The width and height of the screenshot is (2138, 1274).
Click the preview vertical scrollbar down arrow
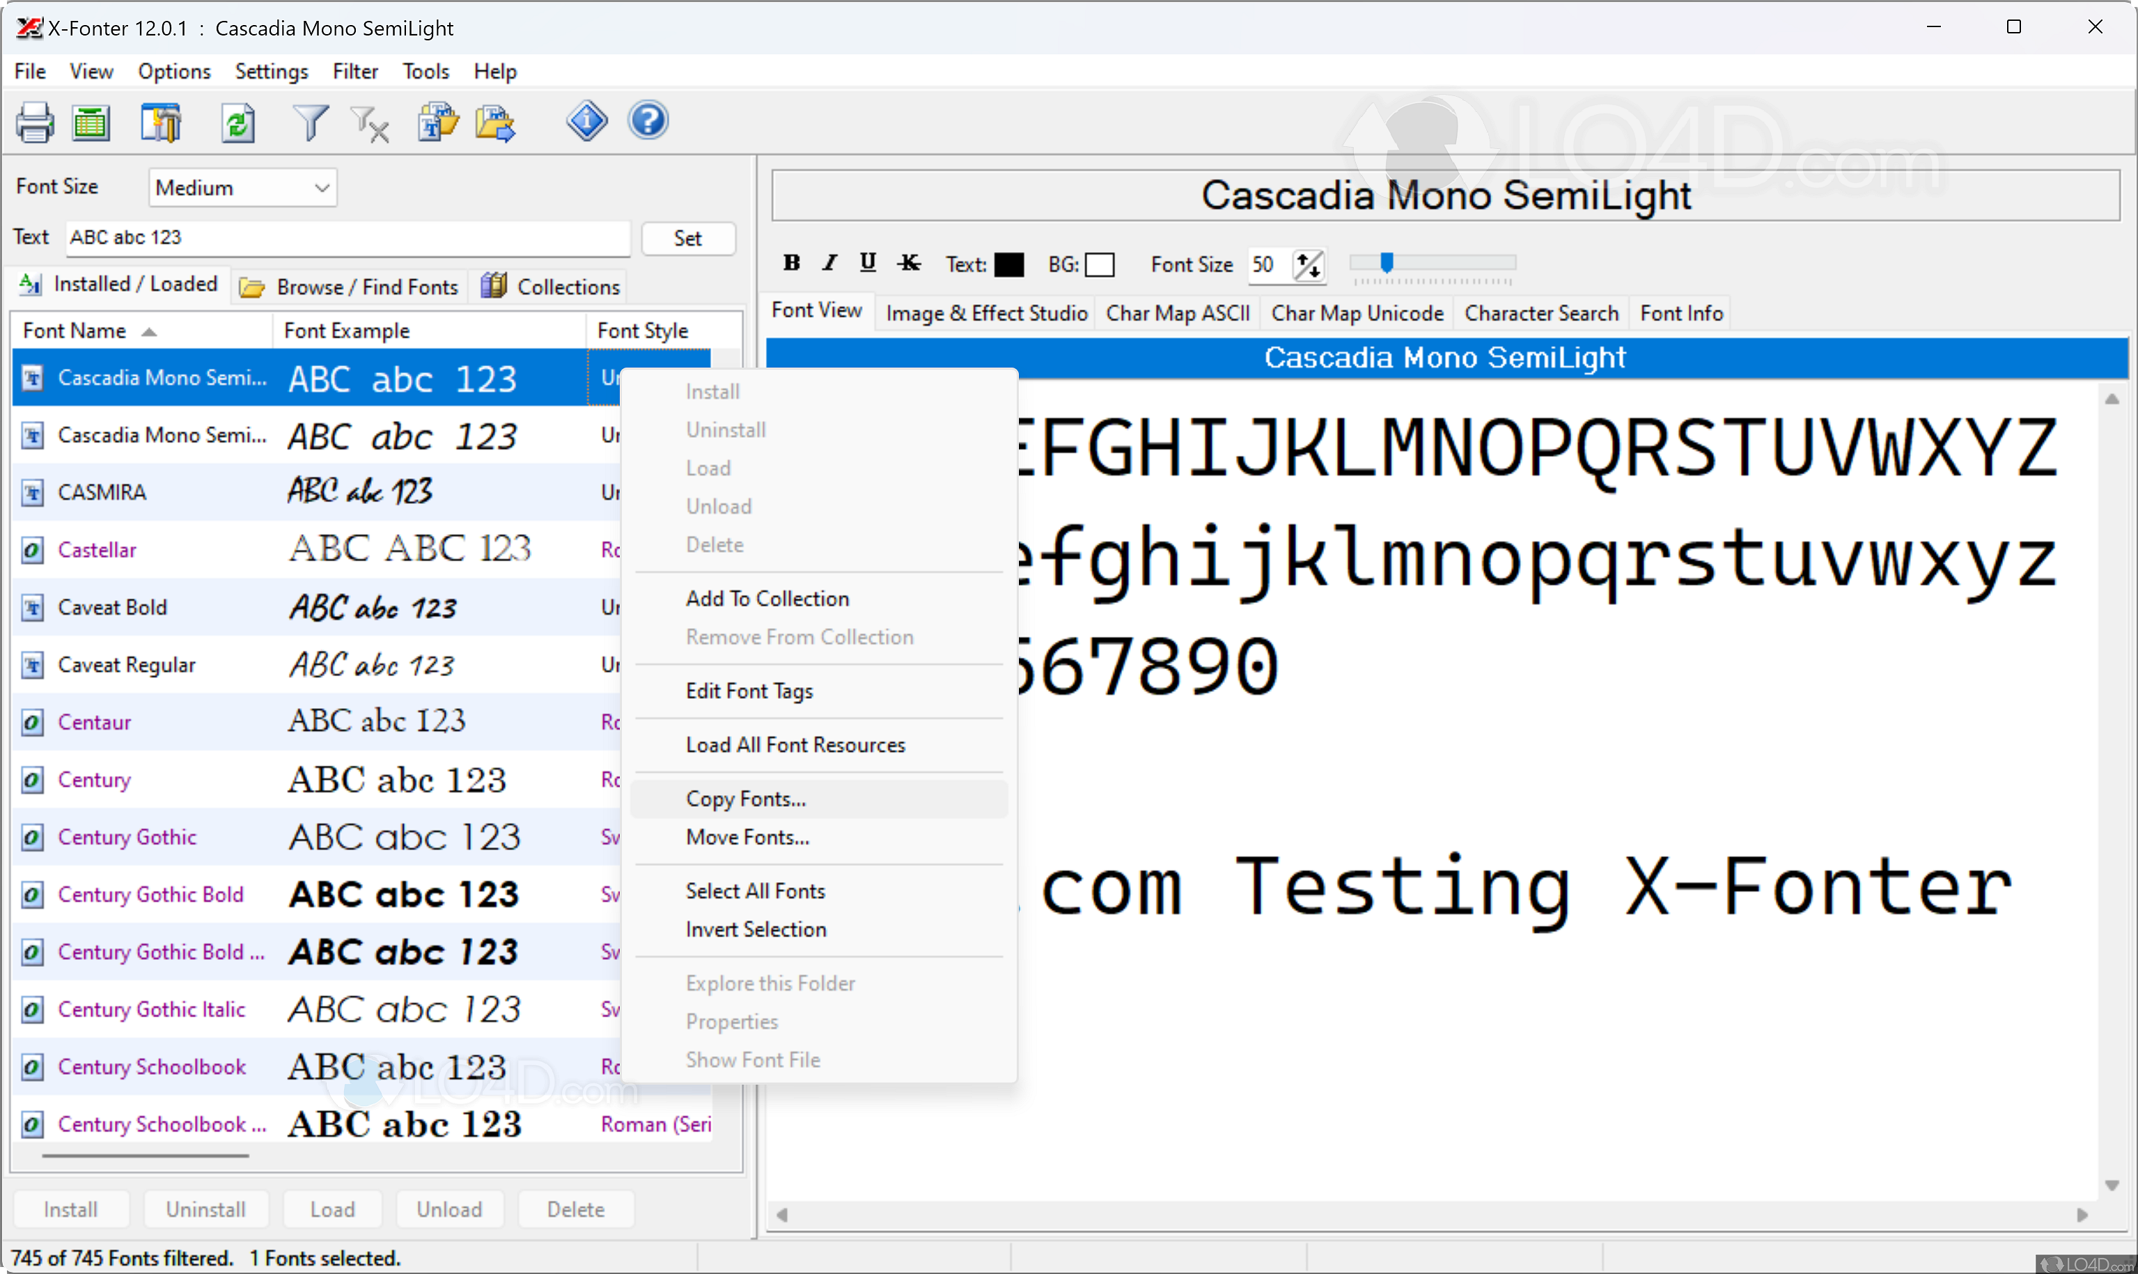pyautogui.click(x=2112, y=1186)
